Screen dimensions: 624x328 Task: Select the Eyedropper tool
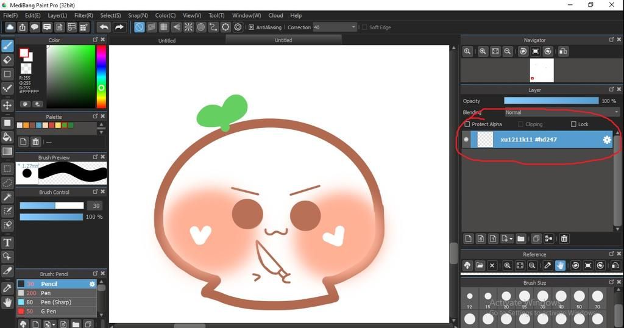click(x=7, y=288)
